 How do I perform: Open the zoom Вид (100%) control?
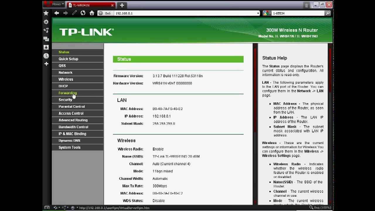[320, 208]
